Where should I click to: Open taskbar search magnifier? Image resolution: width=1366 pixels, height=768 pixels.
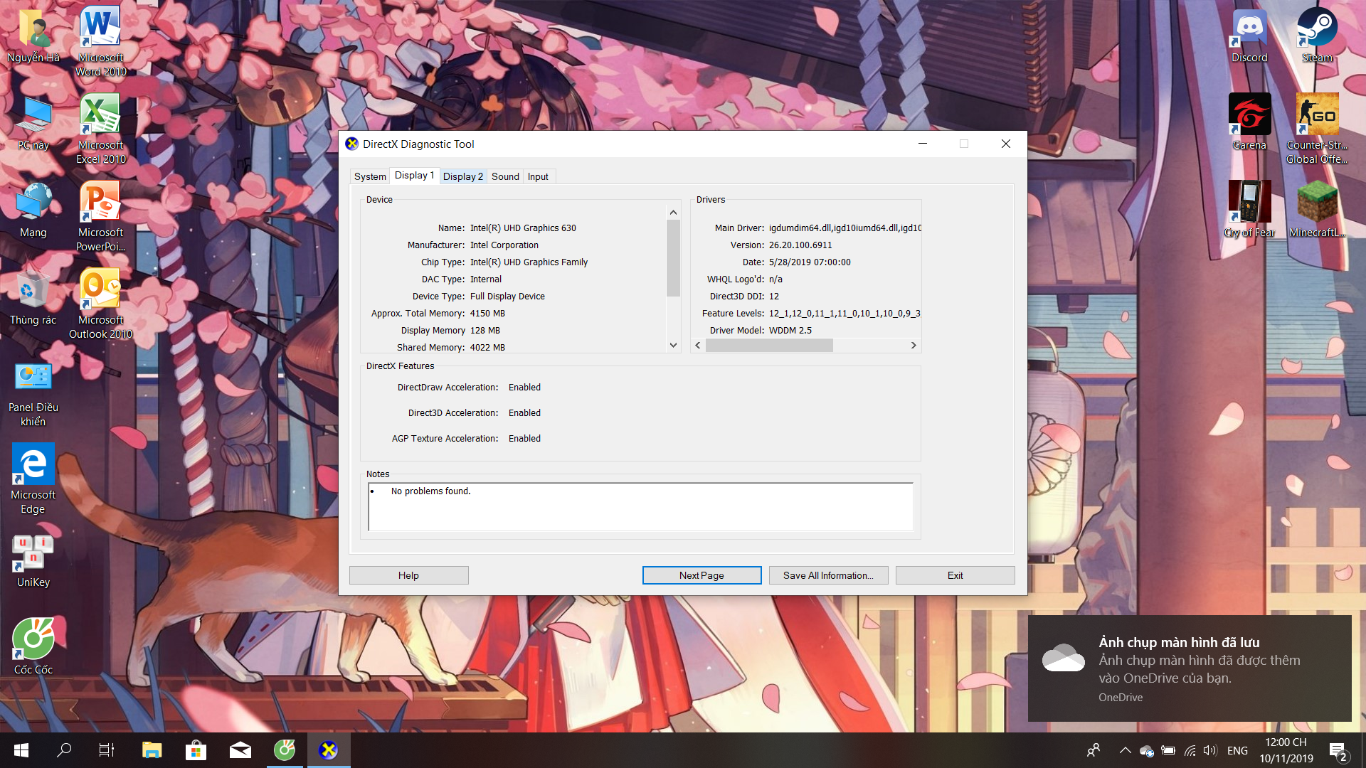tap(64, 750)
